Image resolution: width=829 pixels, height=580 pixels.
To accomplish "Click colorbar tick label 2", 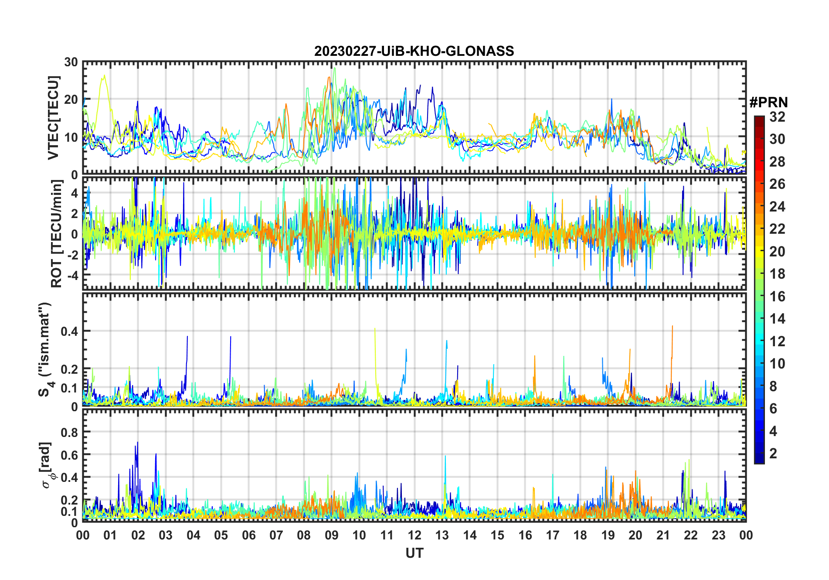I will tap(773, 454).
